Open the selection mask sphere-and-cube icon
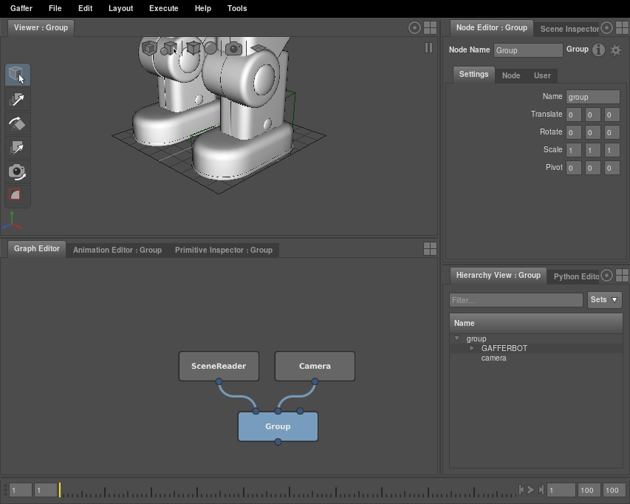The height and width of the screenshot is (504, 630). [x=169, y=49]
